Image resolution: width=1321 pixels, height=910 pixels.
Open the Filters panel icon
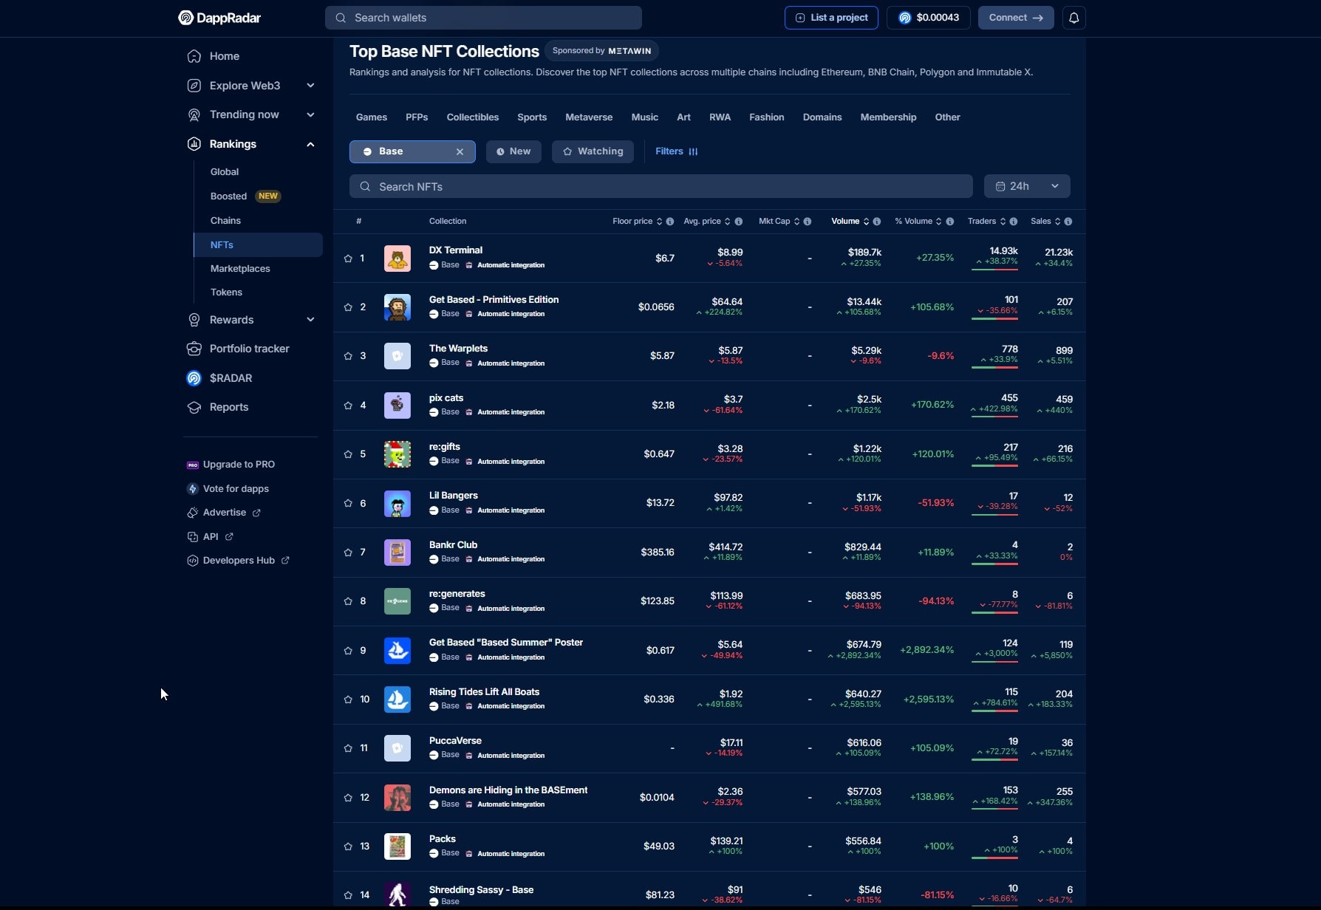[694, 151]
